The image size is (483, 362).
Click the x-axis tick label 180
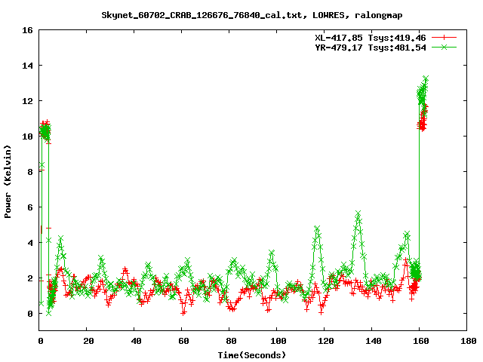pos(469,341)
